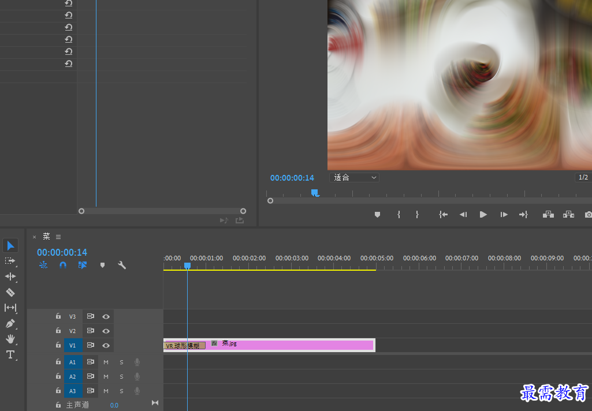Toggle V1 track targeting
The height and width of the screenshot is (411, 592).
[x=73, y=345]
